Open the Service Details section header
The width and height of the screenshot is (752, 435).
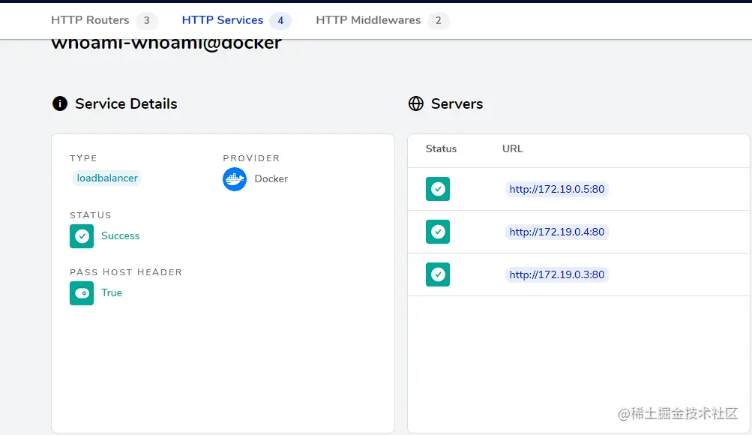pos(124,103)
